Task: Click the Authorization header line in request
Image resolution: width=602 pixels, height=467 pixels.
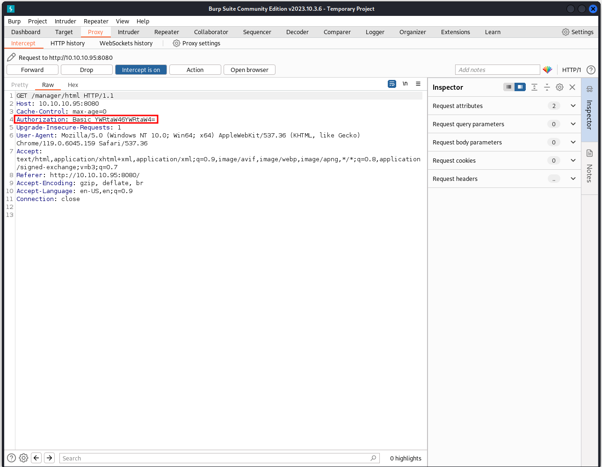Action: pyautogui.click(x=86, y=119)
